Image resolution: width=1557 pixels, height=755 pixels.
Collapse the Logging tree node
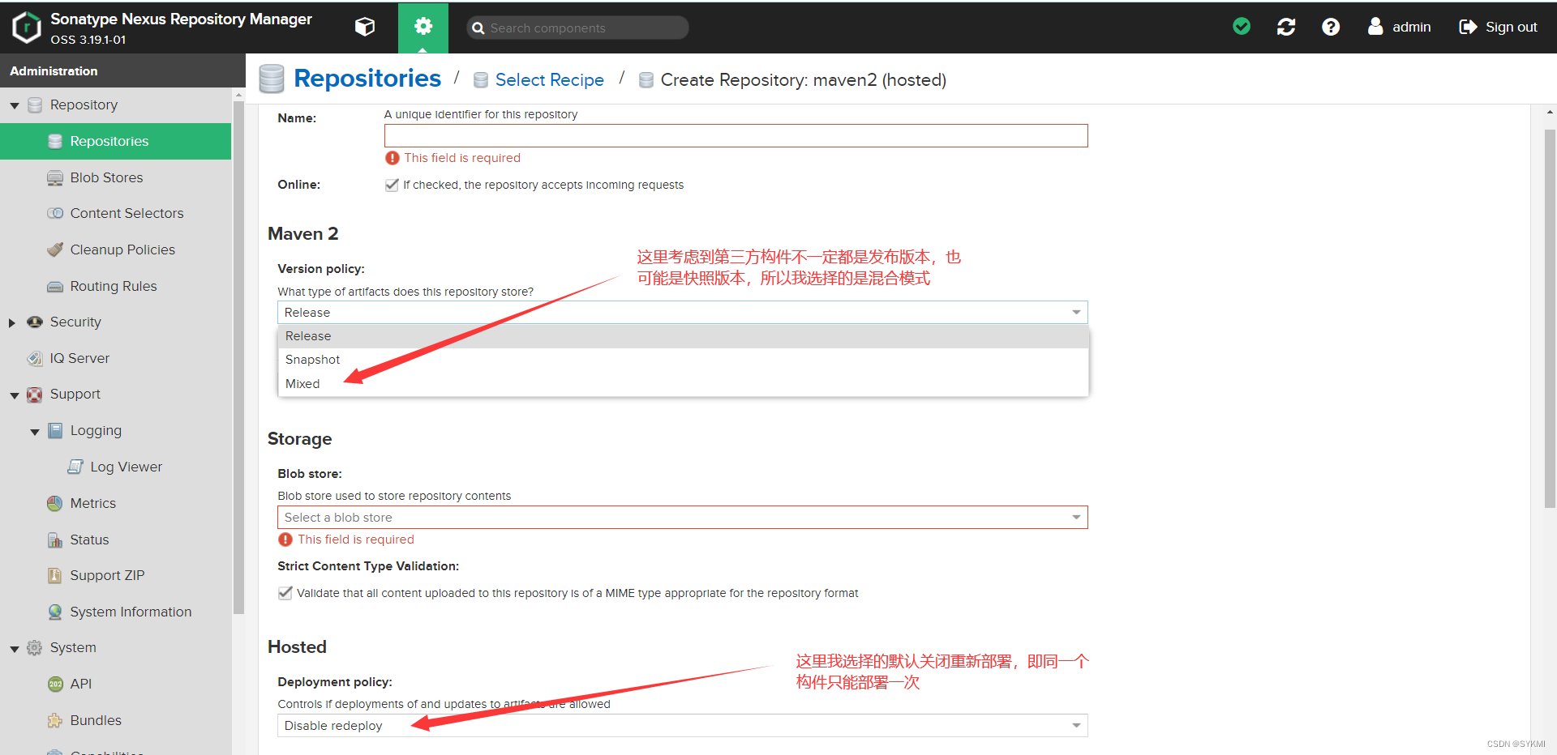[34, 432]
